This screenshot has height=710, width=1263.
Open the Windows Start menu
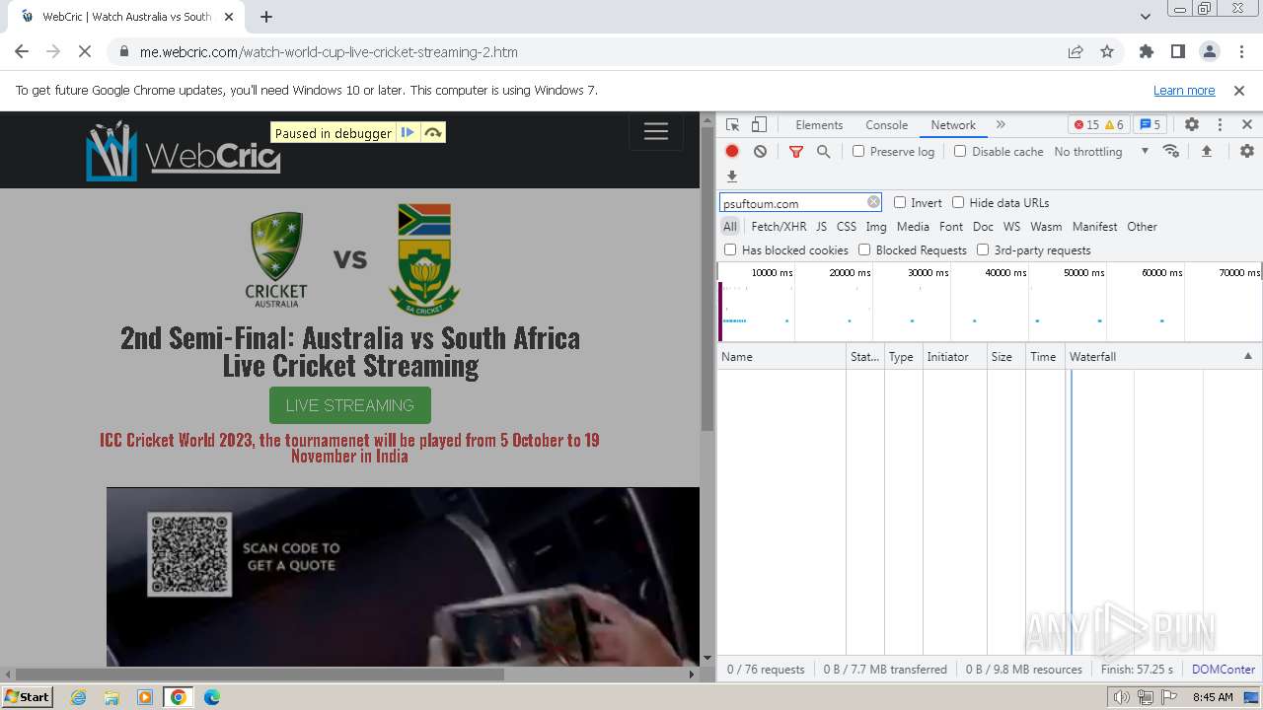[28, 696]
